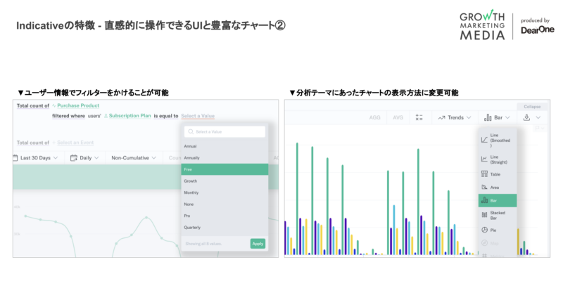Open the Non-Cumulative dropdown
The width and height of the screenshot is (563, 295).
coord(134,158)
